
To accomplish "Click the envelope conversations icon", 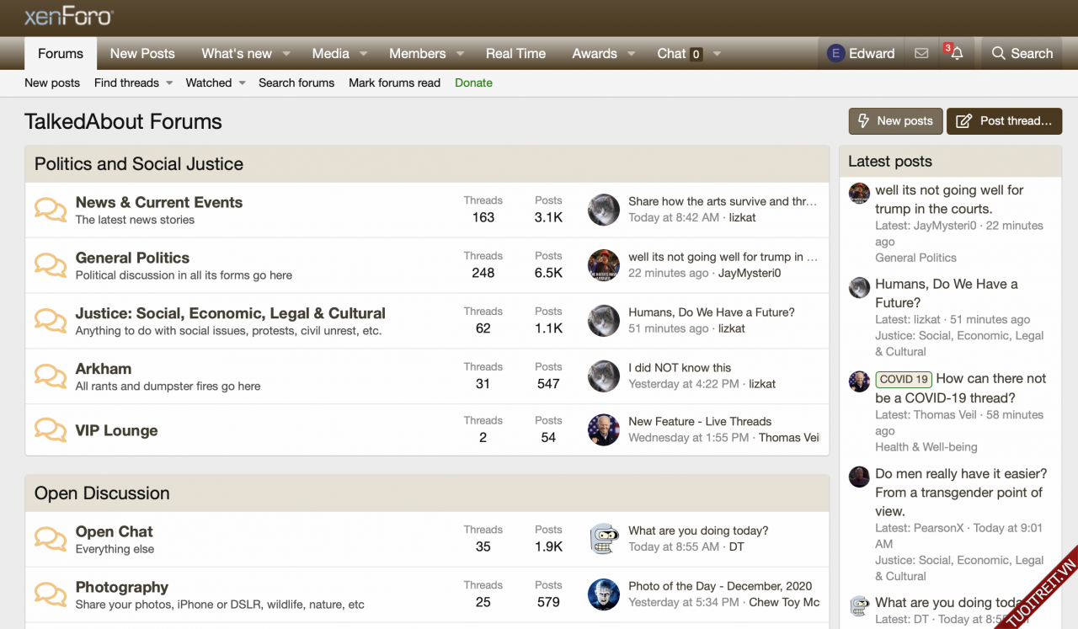I will tap(921, 53).
